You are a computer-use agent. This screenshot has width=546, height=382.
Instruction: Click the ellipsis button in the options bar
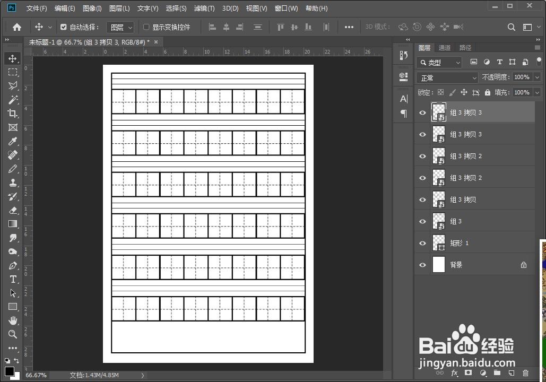[349, 27]
